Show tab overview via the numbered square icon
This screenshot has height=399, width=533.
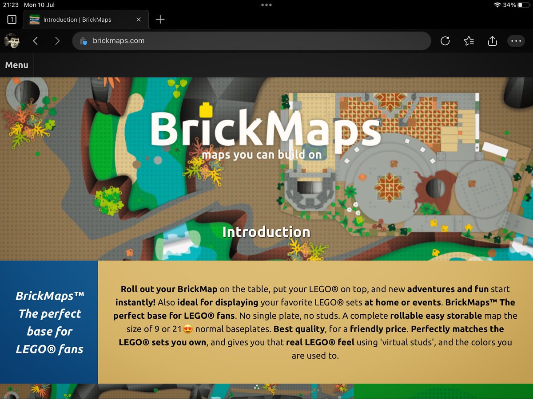(x=12, y=20)
